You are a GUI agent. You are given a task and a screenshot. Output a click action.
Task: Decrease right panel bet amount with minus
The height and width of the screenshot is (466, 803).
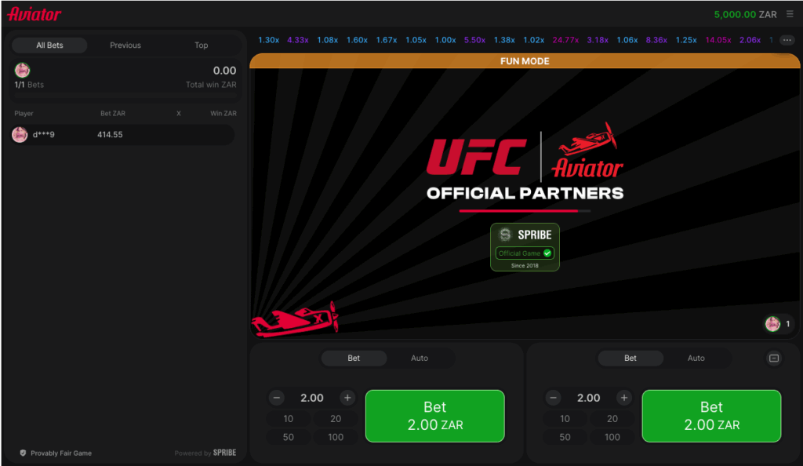tap(553, 398)
